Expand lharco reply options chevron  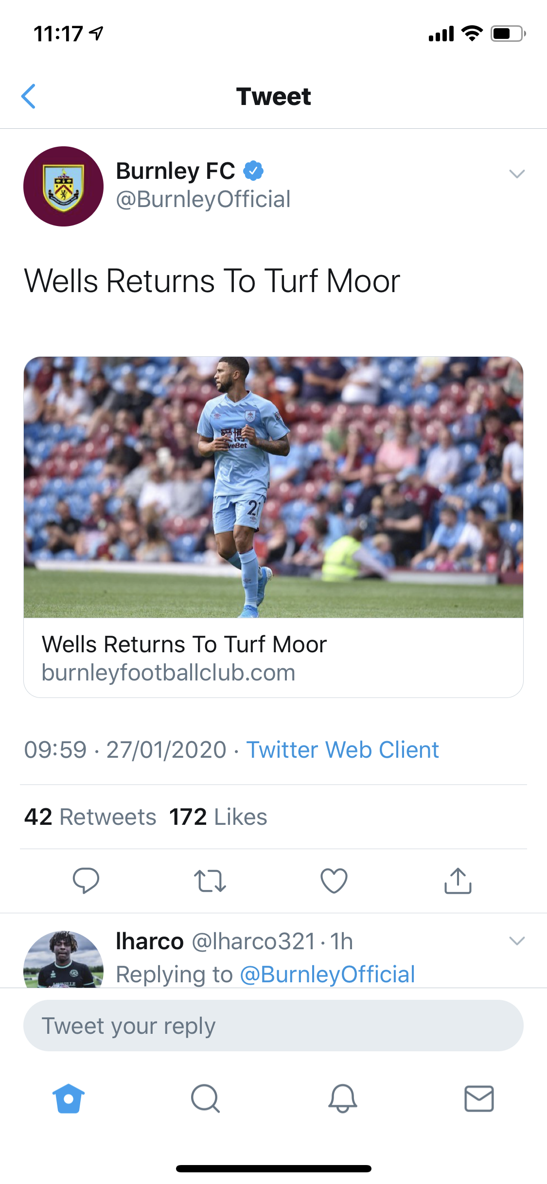pyautogui.click(x=517, y=940)
